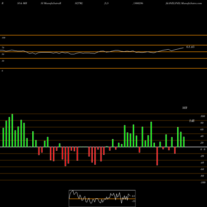Viewport: 207px width, 207px height.
Task: Click the mini overview chart thumbnail
Action: [x=102, y=198]
